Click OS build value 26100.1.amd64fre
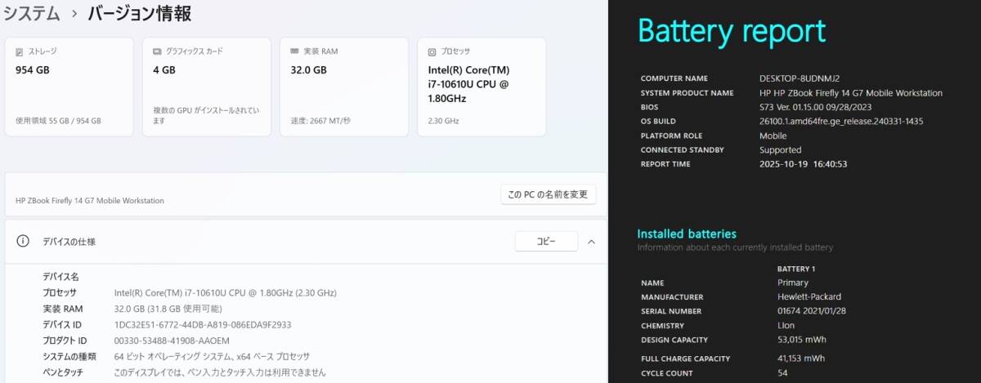 [x=842, y=121]
